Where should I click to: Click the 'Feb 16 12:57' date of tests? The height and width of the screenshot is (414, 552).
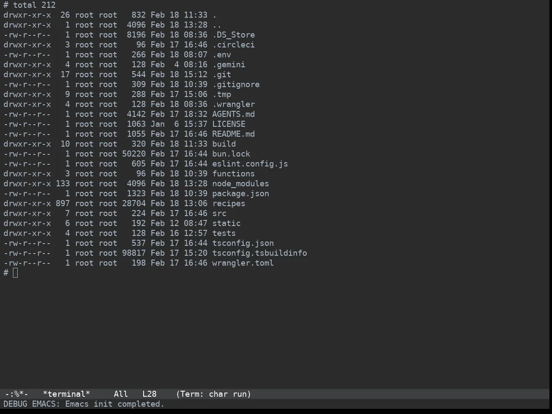179,233
